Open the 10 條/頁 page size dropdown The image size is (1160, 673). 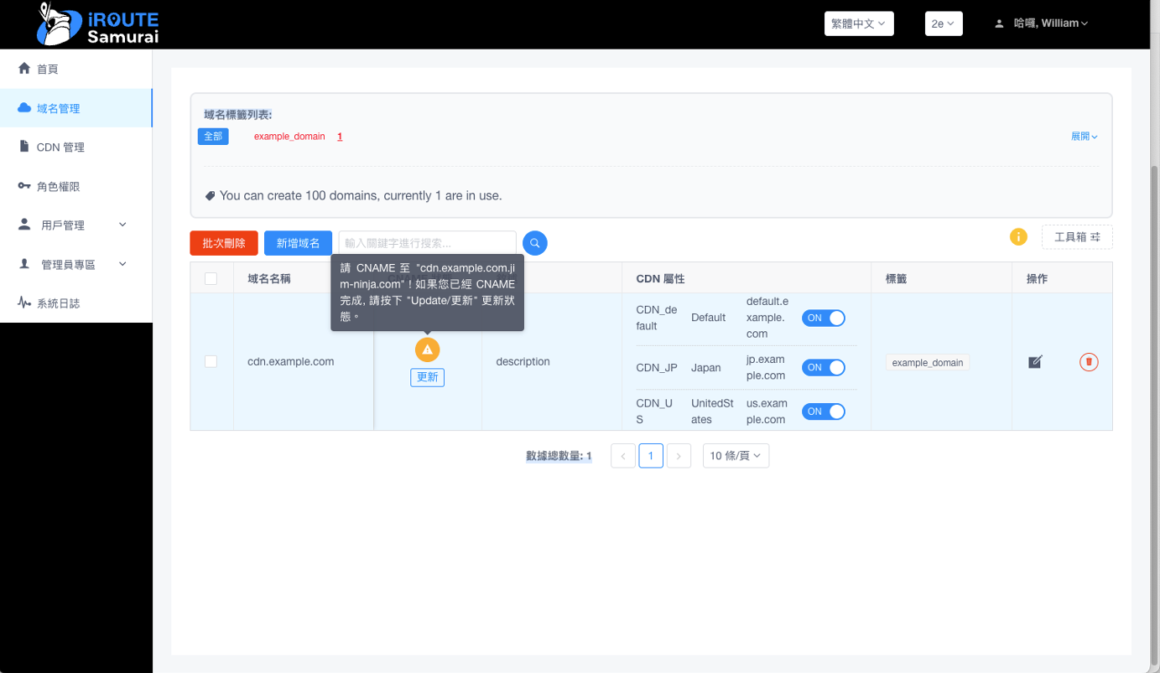tap(735, 456)
